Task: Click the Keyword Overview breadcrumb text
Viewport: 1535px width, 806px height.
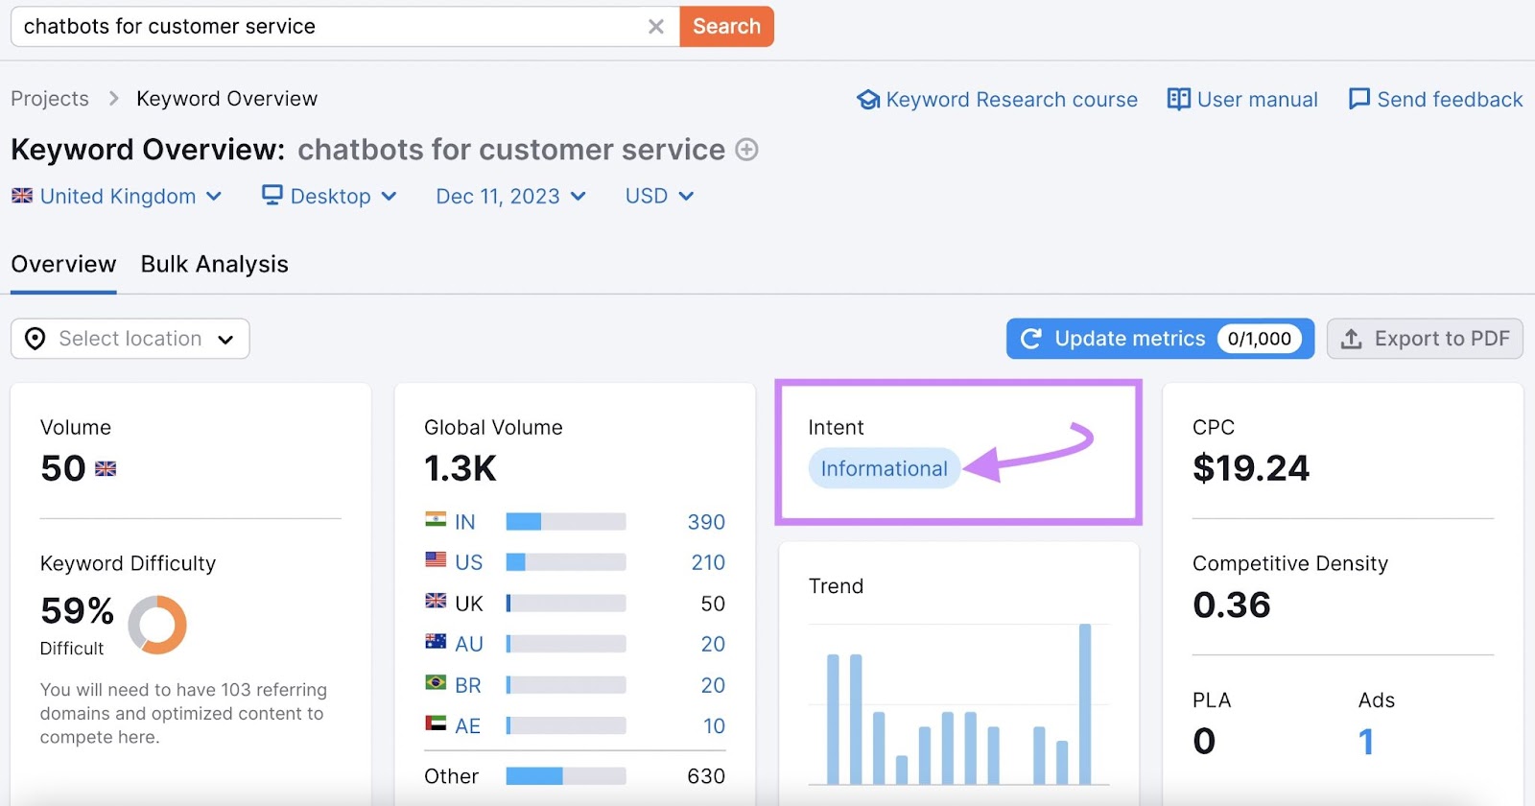Action: click(x=226, y=99)
